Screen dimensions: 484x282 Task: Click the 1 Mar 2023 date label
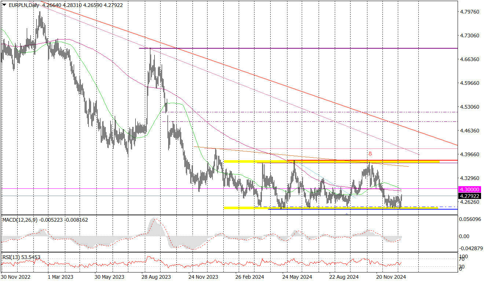61,277
